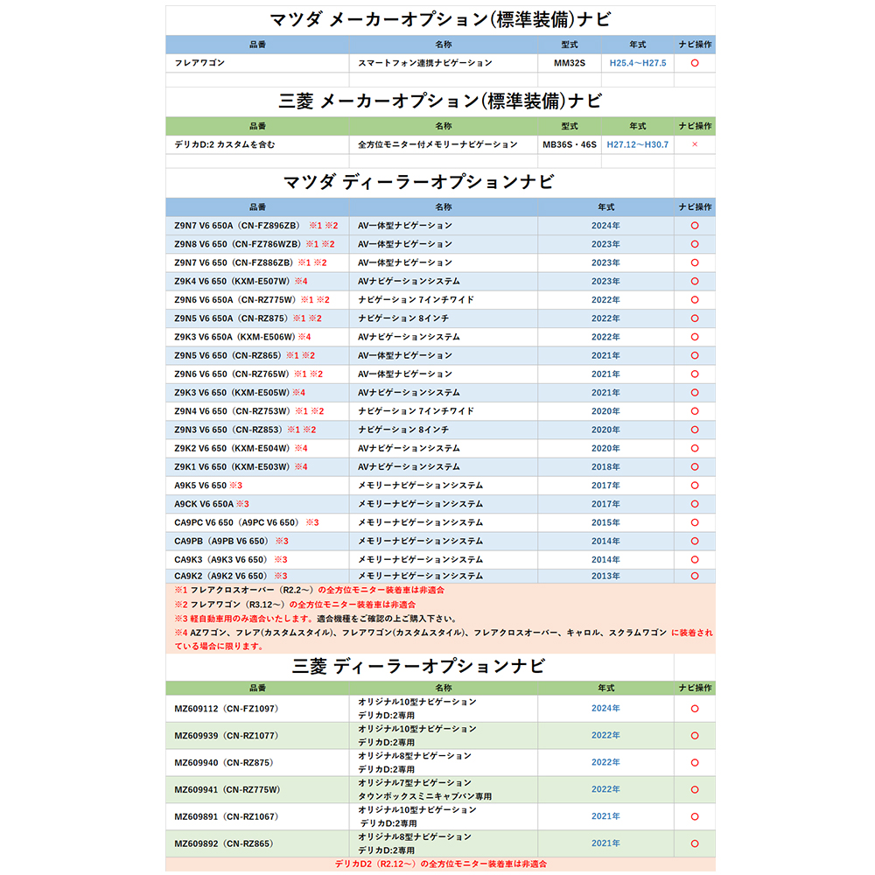Click the ○ mark for MZ609892 (CN-RZ865)
This screenshot has height=875, width=875.
pyautogui.click(x=695, y=843)
